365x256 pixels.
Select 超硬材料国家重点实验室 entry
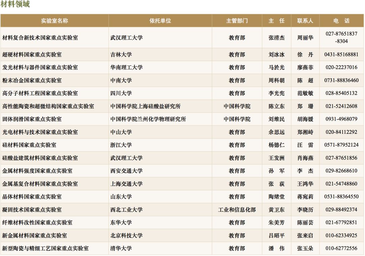point(32,54)
